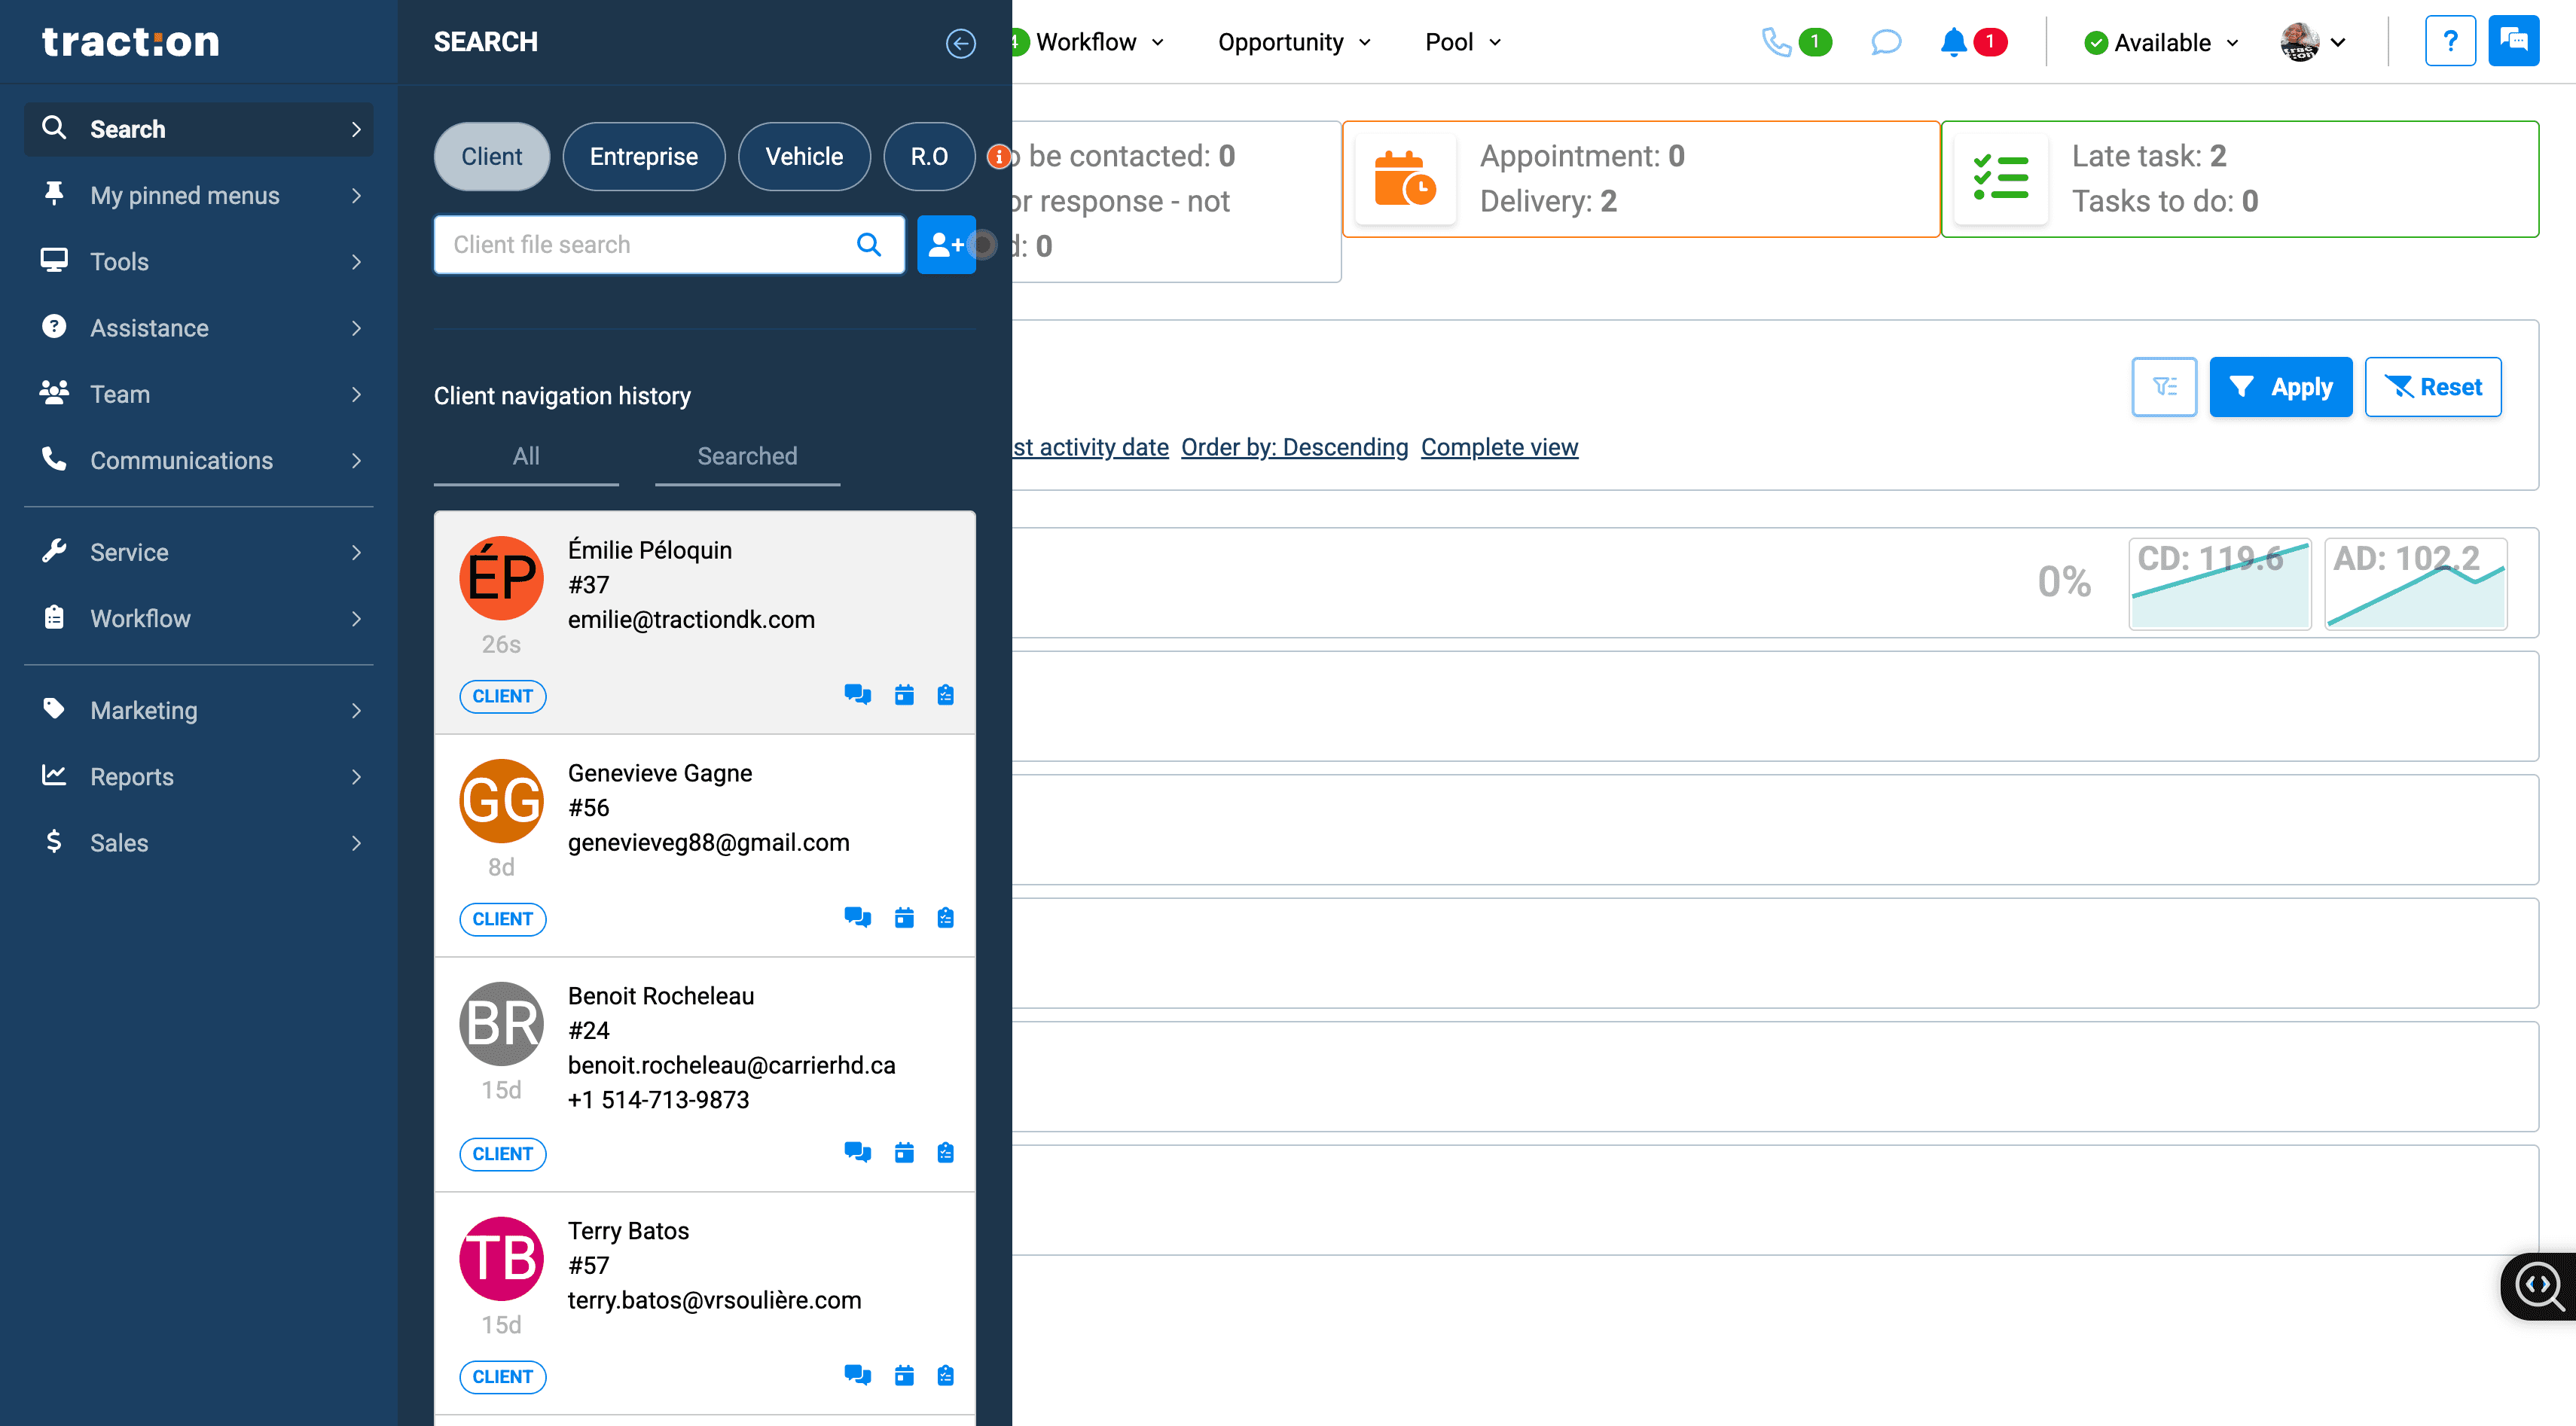Click the Complete view link

(1499, 446)
